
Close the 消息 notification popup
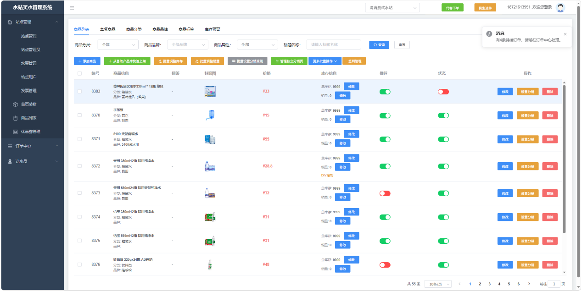[565, 34]
